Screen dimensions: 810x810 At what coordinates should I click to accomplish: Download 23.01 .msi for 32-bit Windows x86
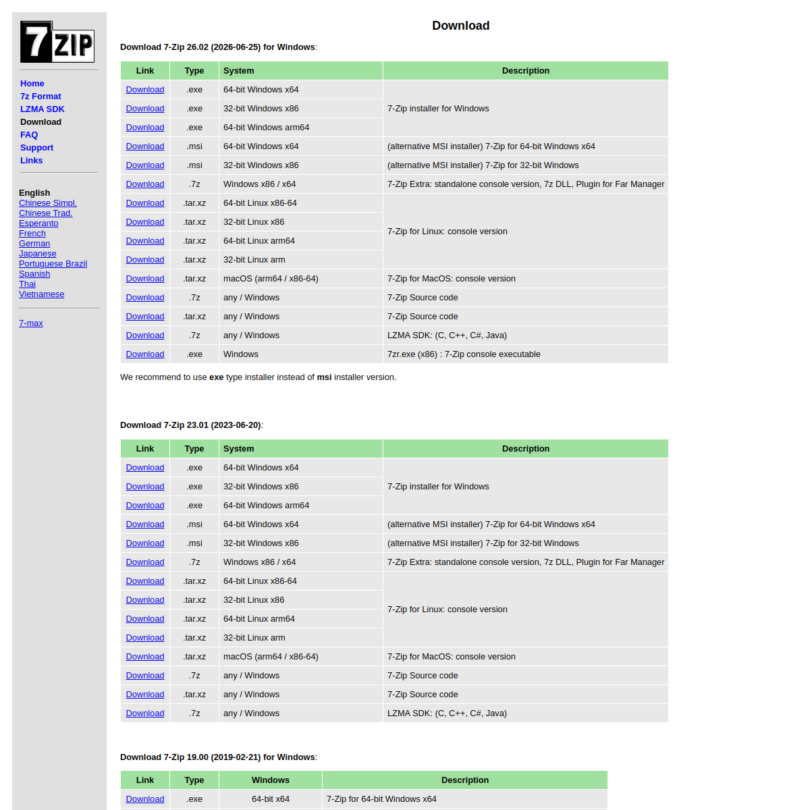pos(145,543)
